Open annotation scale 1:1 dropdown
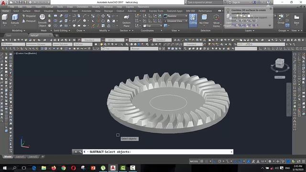 263,161
